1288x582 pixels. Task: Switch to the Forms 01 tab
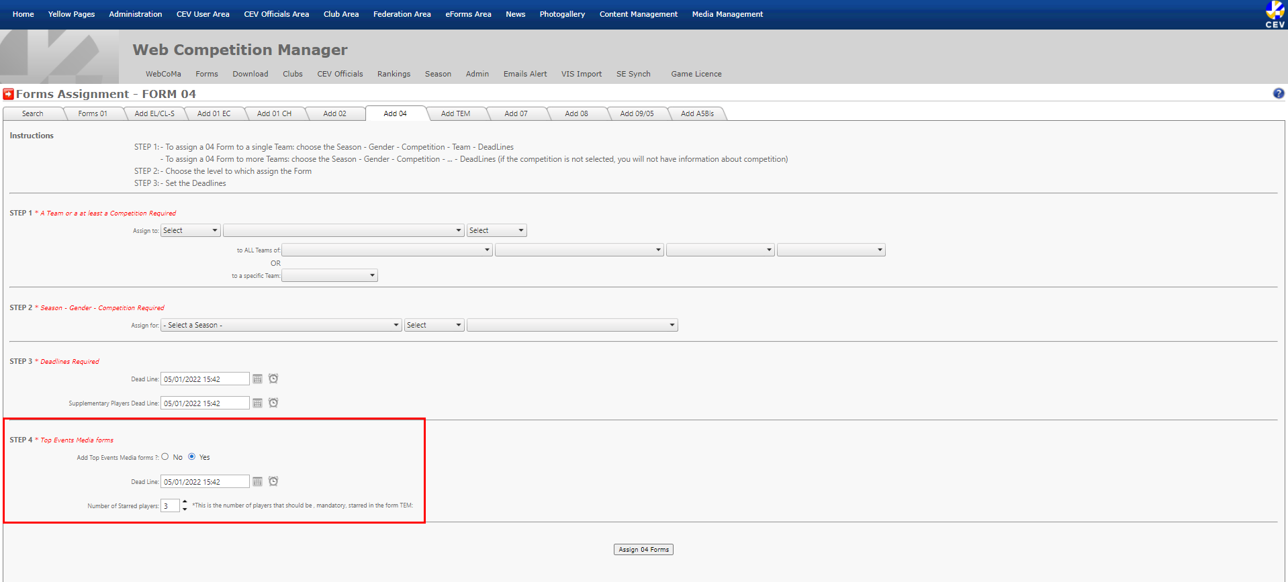[93, 113]
